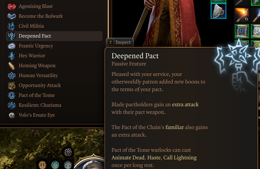Select the flaming torch item with count 6

[242, 15]
